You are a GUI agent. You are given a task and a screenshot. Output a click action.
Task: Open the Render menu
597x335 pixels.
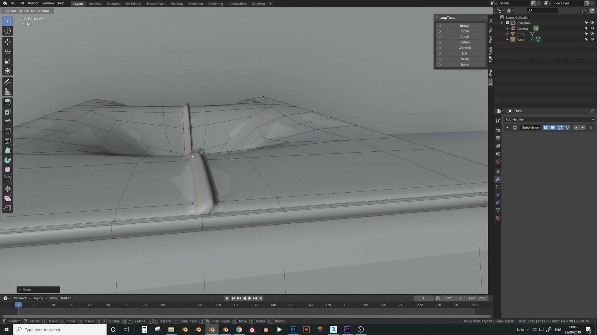pyautogui.click(x=33, y=3)
